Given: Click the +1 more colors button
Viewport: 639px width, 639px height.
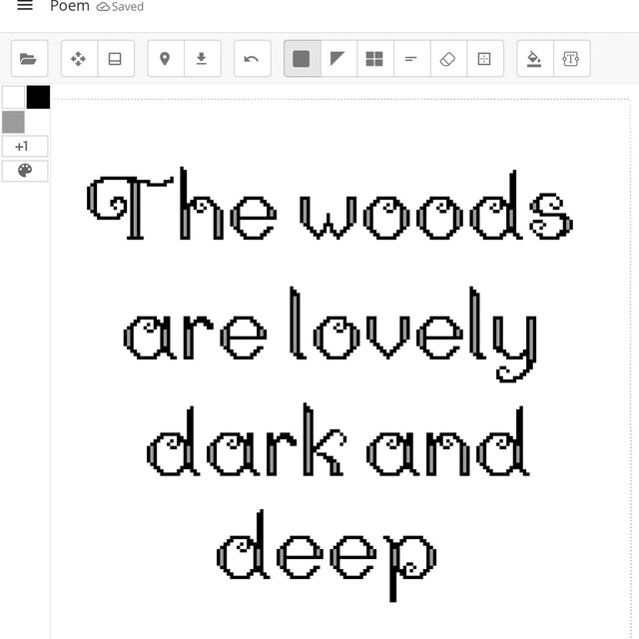Looking at the screenshot, I should [25, 146].
